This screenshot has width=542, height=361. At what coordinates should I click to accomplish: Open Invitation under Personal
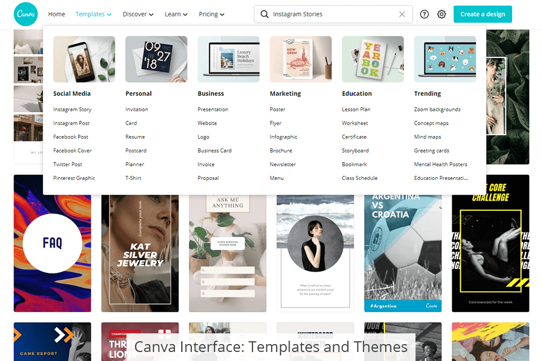pyautogui.click(x=137, y=109)
